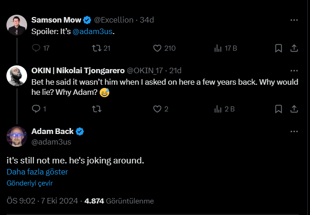This screenshot has height=215, width=310.
Task: Bookmark OKIN Nikolai Tjongarero's tweet
Action: 278,109
